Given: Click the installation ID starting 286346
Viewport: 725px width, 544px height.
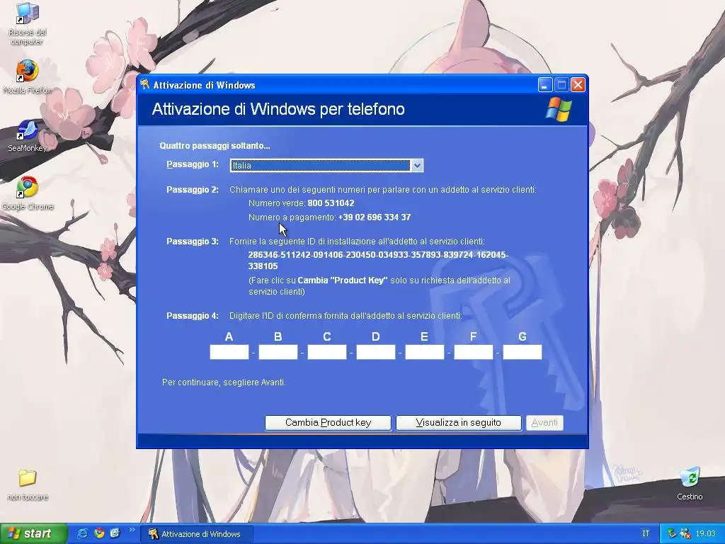Looking at the screenshot, I should pyautogui.click(x=378, y=261).
